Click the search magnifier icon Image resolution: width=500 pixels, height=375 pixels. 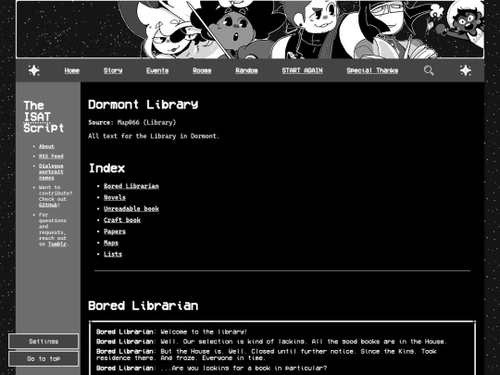pos(429,70)
